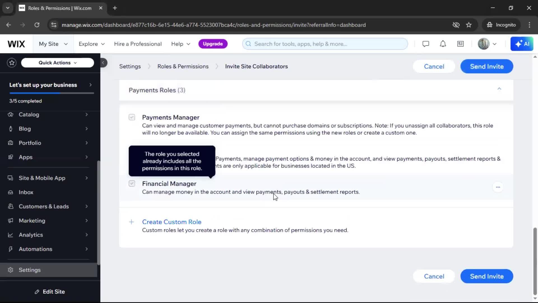Open the news feed icon in header
Screen dimensions: 538x303
(460, 44)
